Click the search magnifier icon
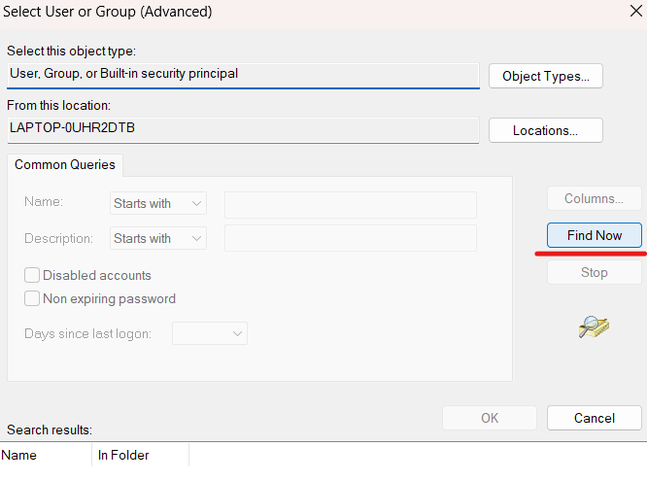Viewport: 647px width, 481px height. pyautogui.click(x=594, y=327)
